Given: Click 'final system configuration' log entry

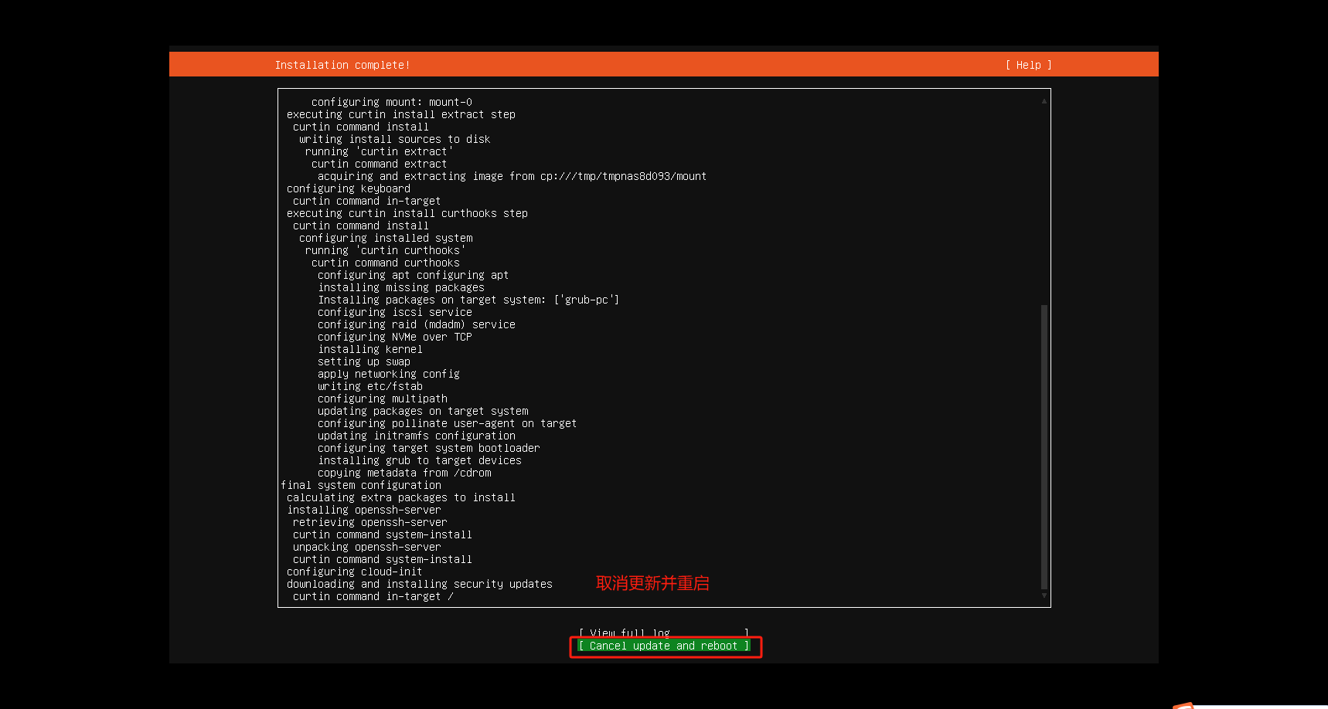Looking at the screenshot, I should tap(361, 485).
